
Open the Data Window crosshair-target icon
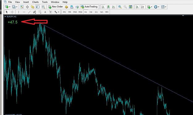[27, 7]
